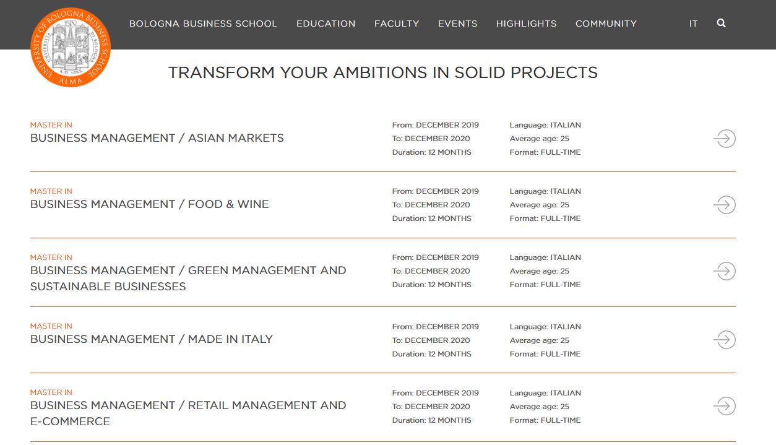Open the Green Management and Sustainable Businesses title
776x445 pixels.
click(x=188, y=279)
